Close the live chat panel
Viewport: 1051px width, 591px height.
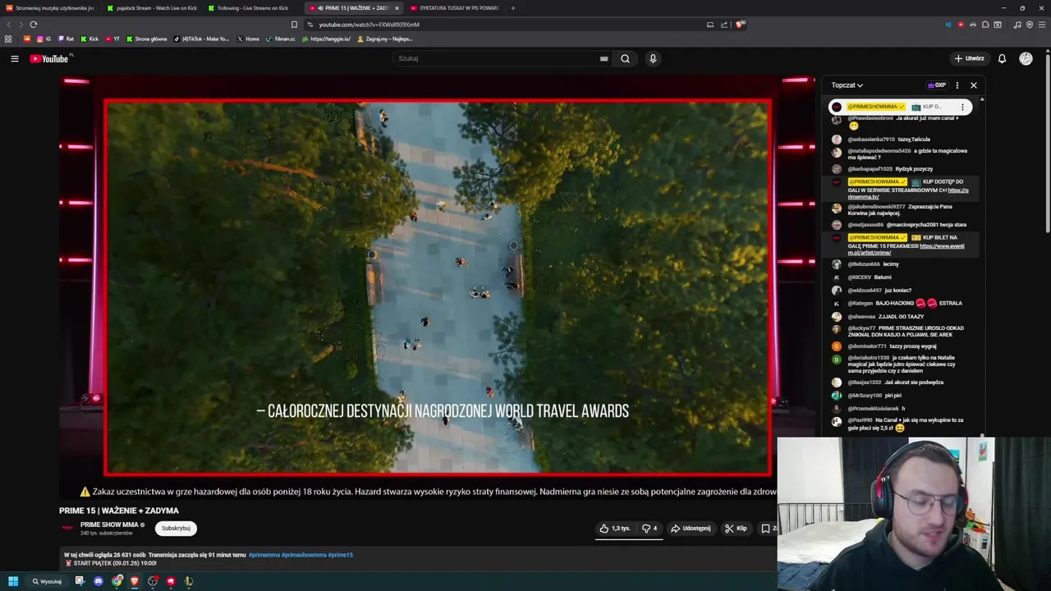tap(974, 85)
